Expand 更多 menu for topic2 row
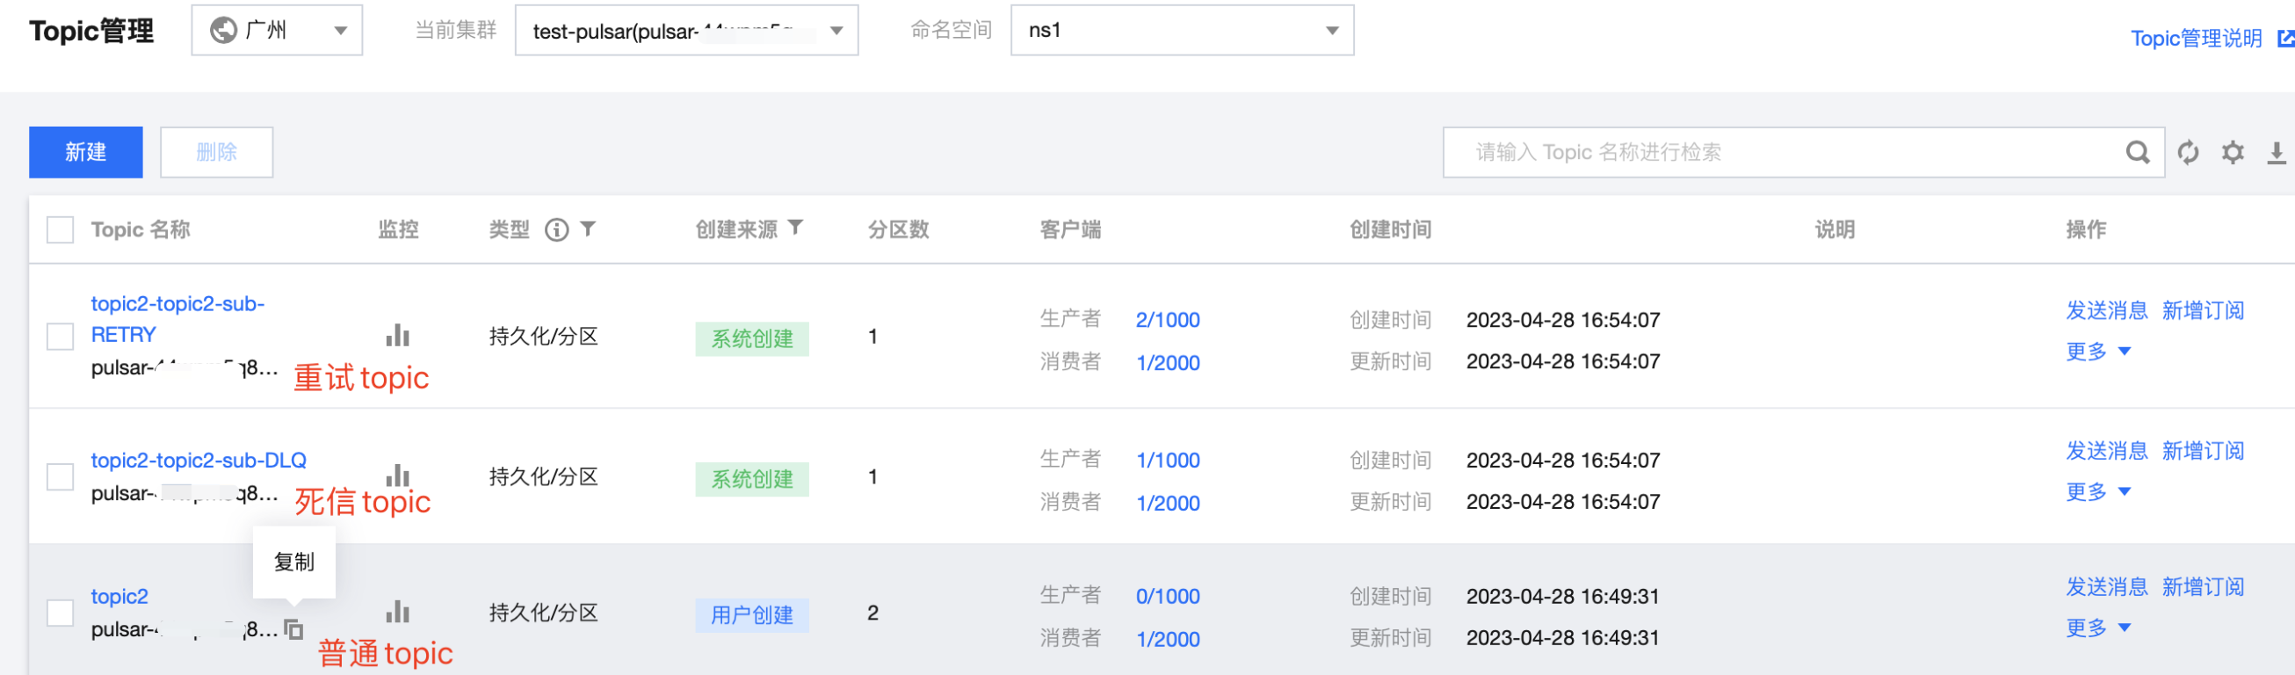Screen dimensions: 2295x675 2097,628
